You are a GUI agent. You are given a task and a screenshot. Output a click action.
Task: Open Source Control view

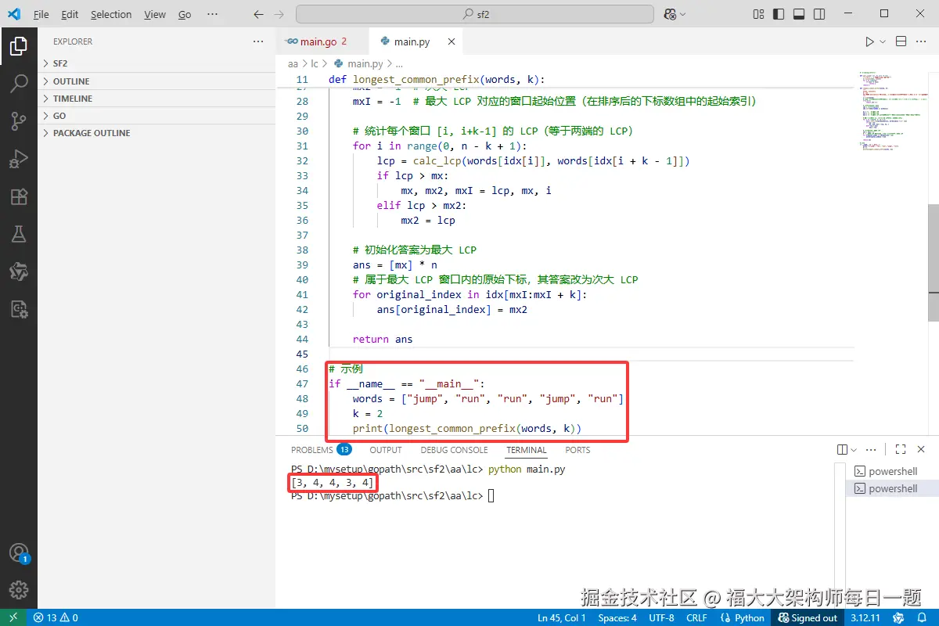click(19, 121)
